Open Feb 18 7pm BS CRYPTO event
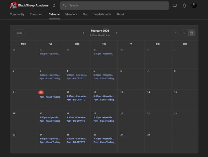 pos(76,121)
